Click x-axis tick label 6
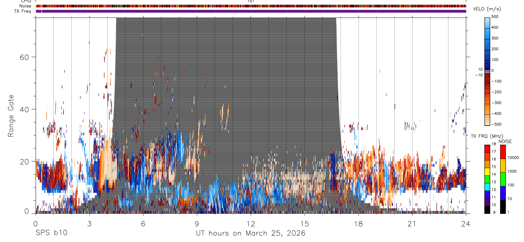 (x=143, y=224)
